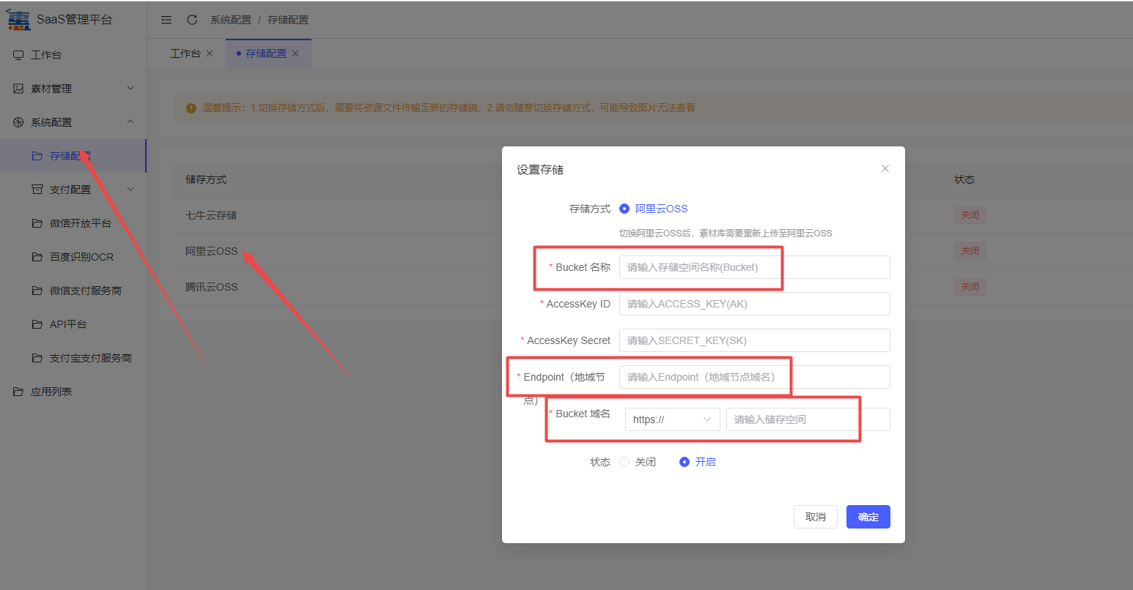Click the Bucket 名称 input field
This screenshot has height=590, width=1133.
pos(755,267)
